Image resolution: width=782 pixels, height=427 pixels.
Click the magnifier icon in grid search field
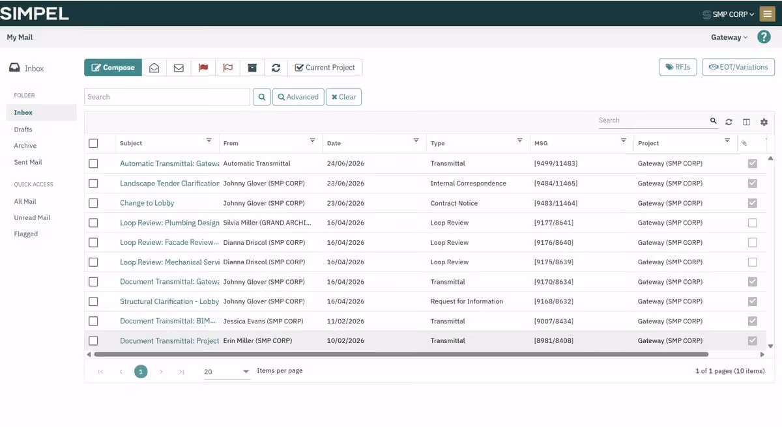[x=713, y=120]
